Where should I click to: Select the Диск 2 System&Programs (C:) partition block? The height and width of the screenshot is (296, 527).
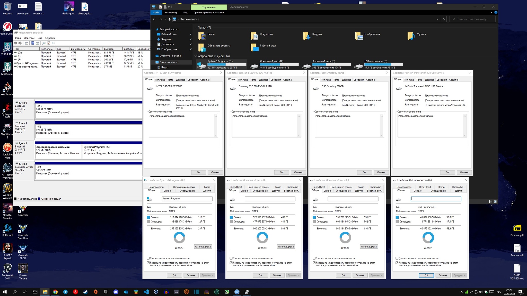(112, 150)
